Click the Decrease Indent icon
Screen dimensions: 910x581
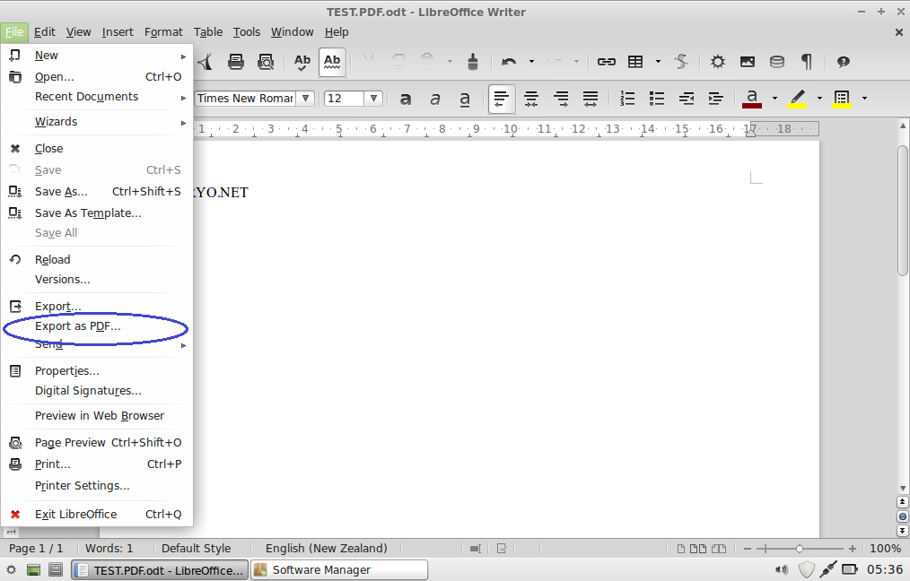click(687, 99)
